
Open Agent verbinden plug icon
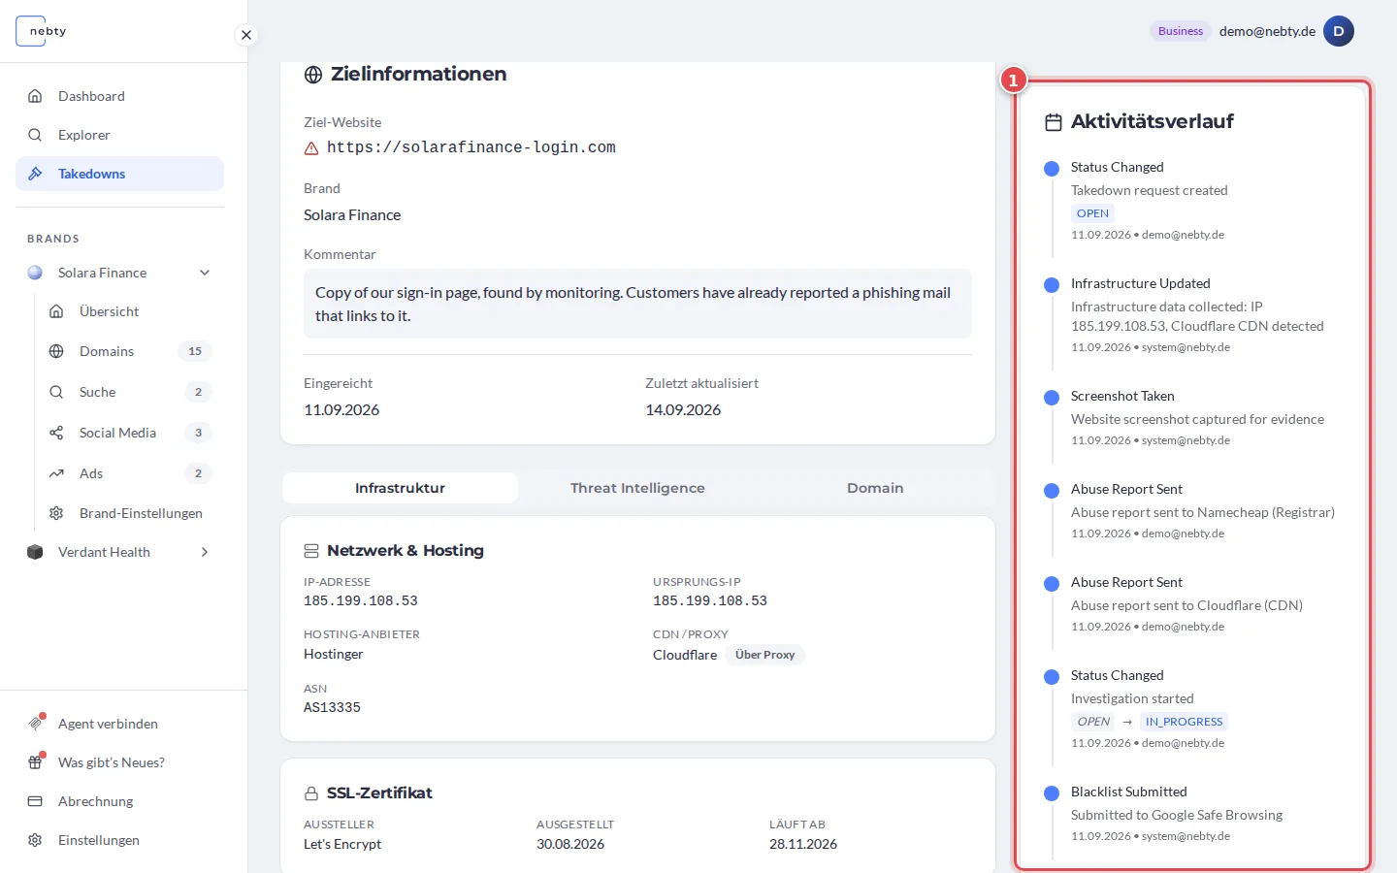pyautogui.click(x=35, y=724)
